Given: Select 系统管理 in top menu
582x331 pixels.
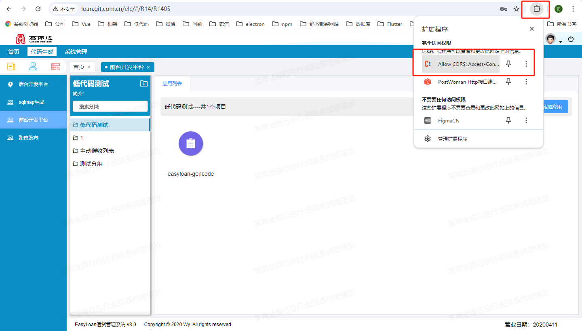Looking at the screenshot, I should coord(76,52).
